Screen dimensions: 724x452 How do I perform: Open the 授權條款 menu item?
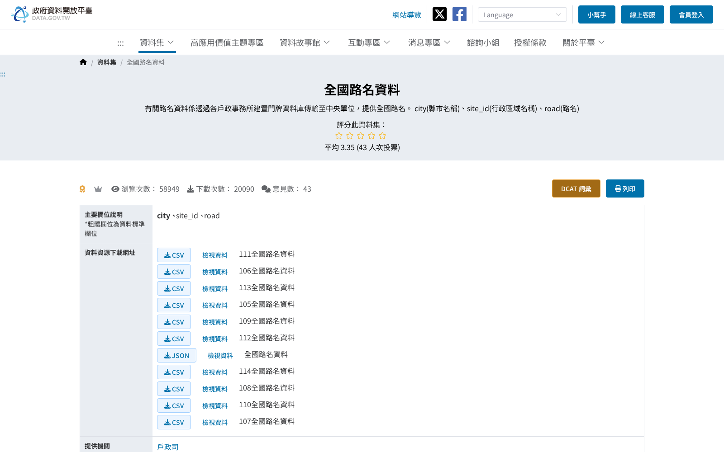[530, 42]
